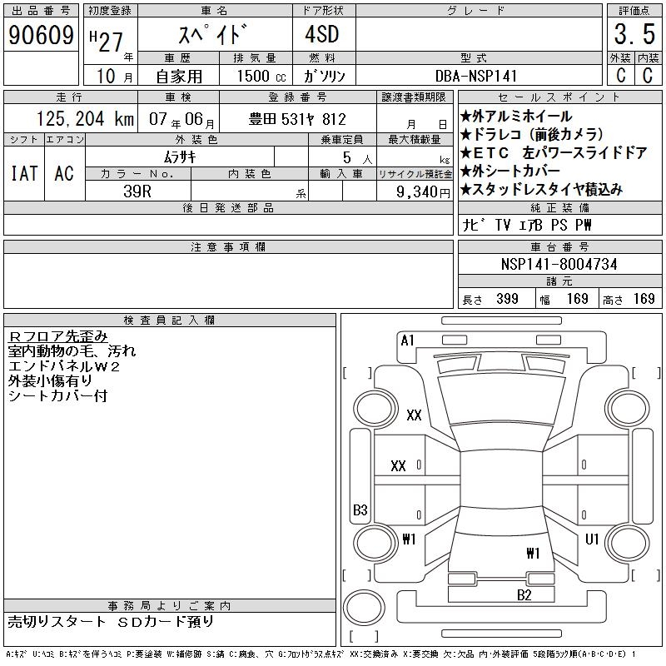The height and width of the screenshot is (666, 666).
Task: Select the equipment line ナビ TV エアB PS PW
Action: [x=527, y=225]
